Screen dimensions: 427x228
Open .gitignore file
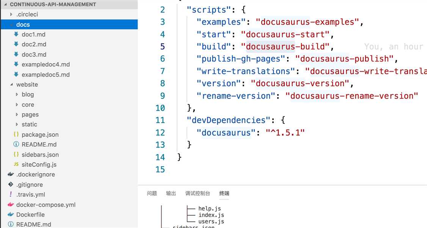30,184
